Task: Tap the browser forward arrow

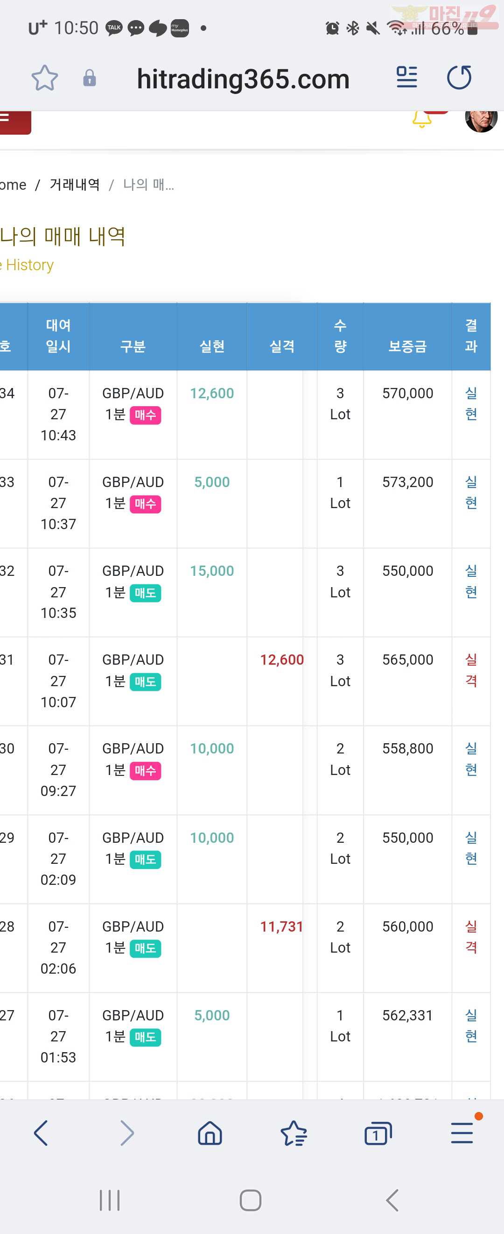Action: [x=127, y=1134]
